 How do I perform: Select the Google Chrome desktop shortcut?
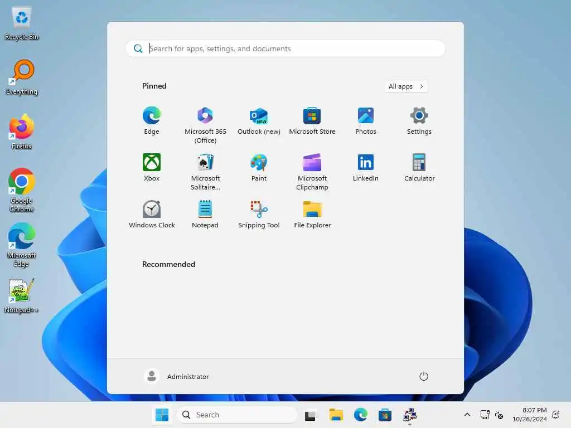tap(22, 191)
